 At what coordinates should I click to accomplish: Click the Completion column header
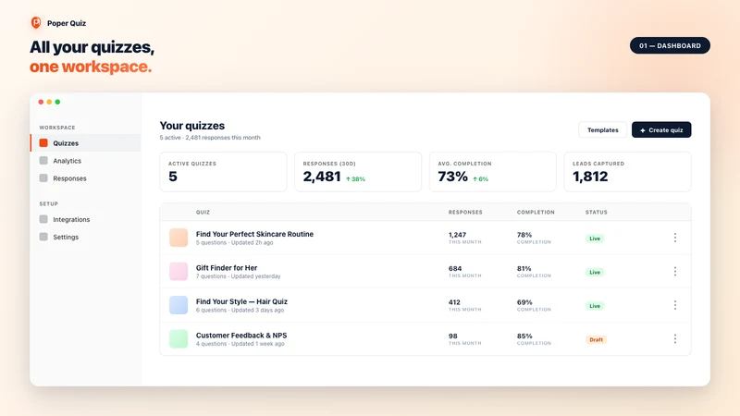click(x=536, y=213)
